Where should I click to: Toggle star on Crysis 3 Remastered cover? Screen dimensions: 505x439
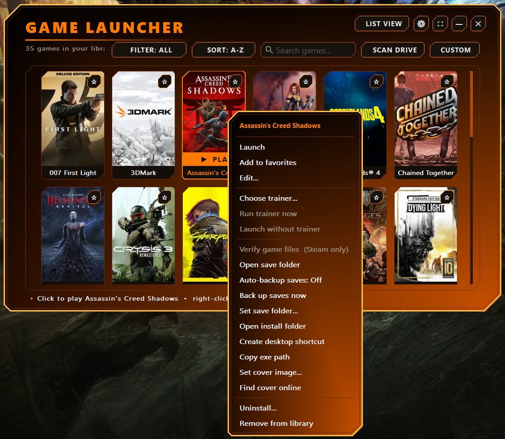pos(165,197)
